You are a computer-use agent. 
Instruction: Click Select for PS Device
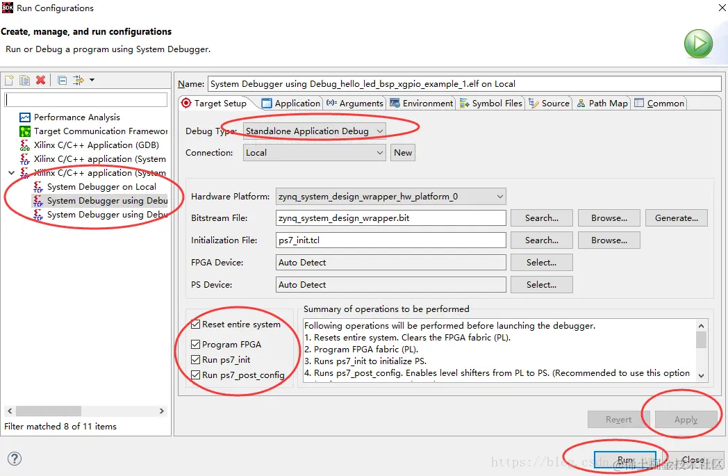[x=541, y=285]
